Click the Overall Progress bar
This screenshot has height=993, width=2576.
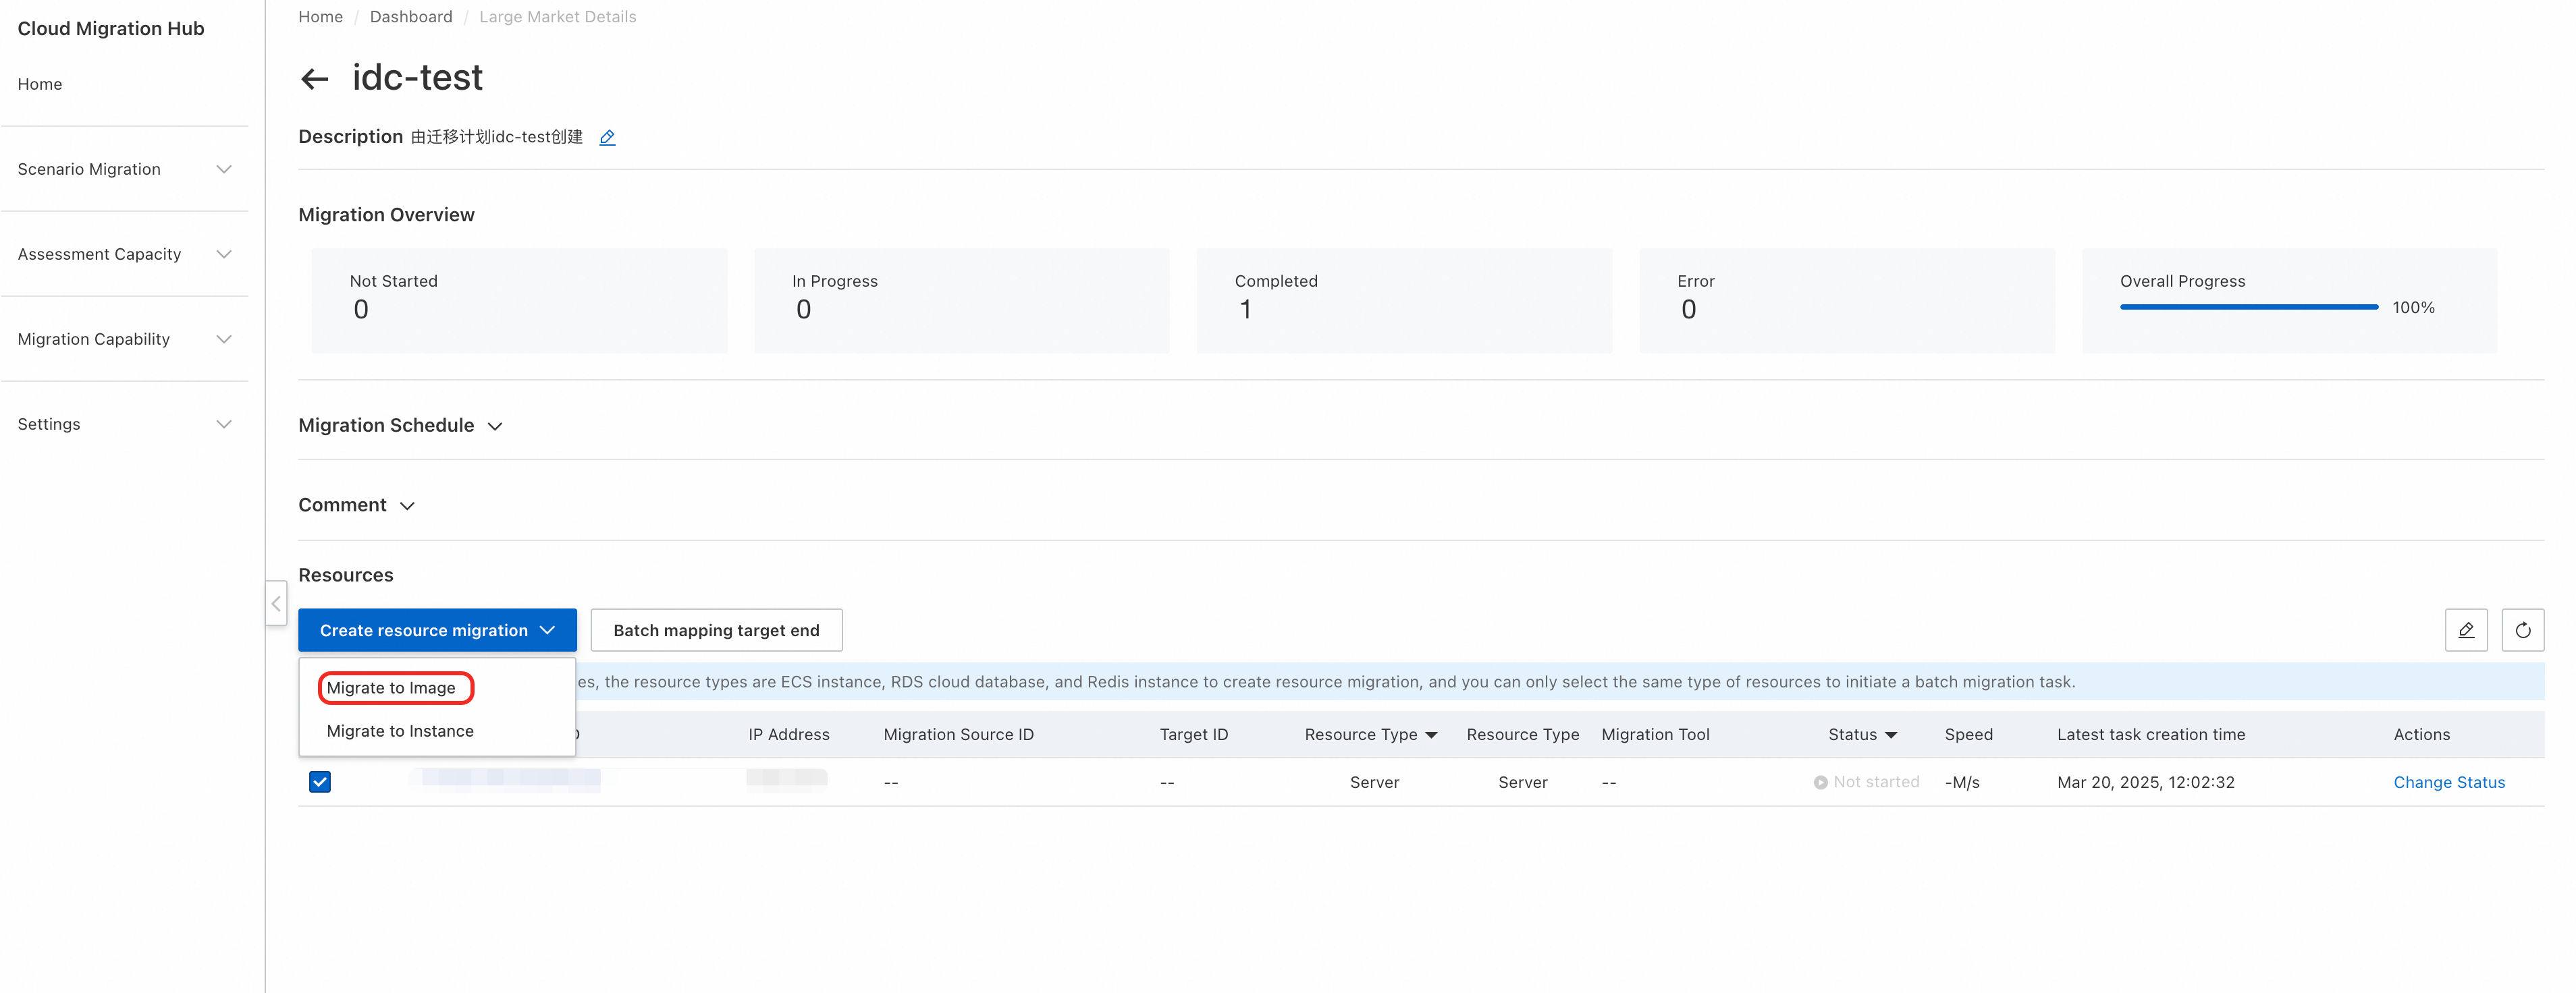[x=2248, y=308]
